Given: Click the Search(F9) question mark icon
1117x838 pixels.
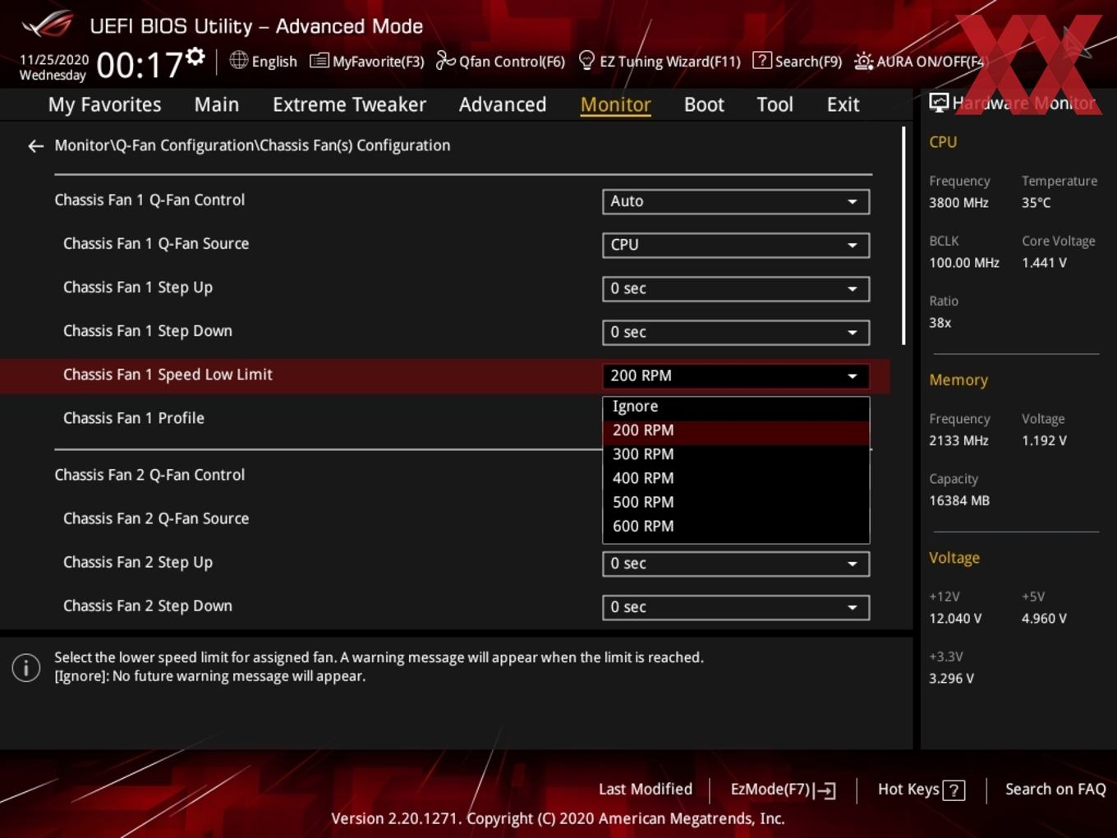Looking at the screenshot, I should [x=762, y=61].
